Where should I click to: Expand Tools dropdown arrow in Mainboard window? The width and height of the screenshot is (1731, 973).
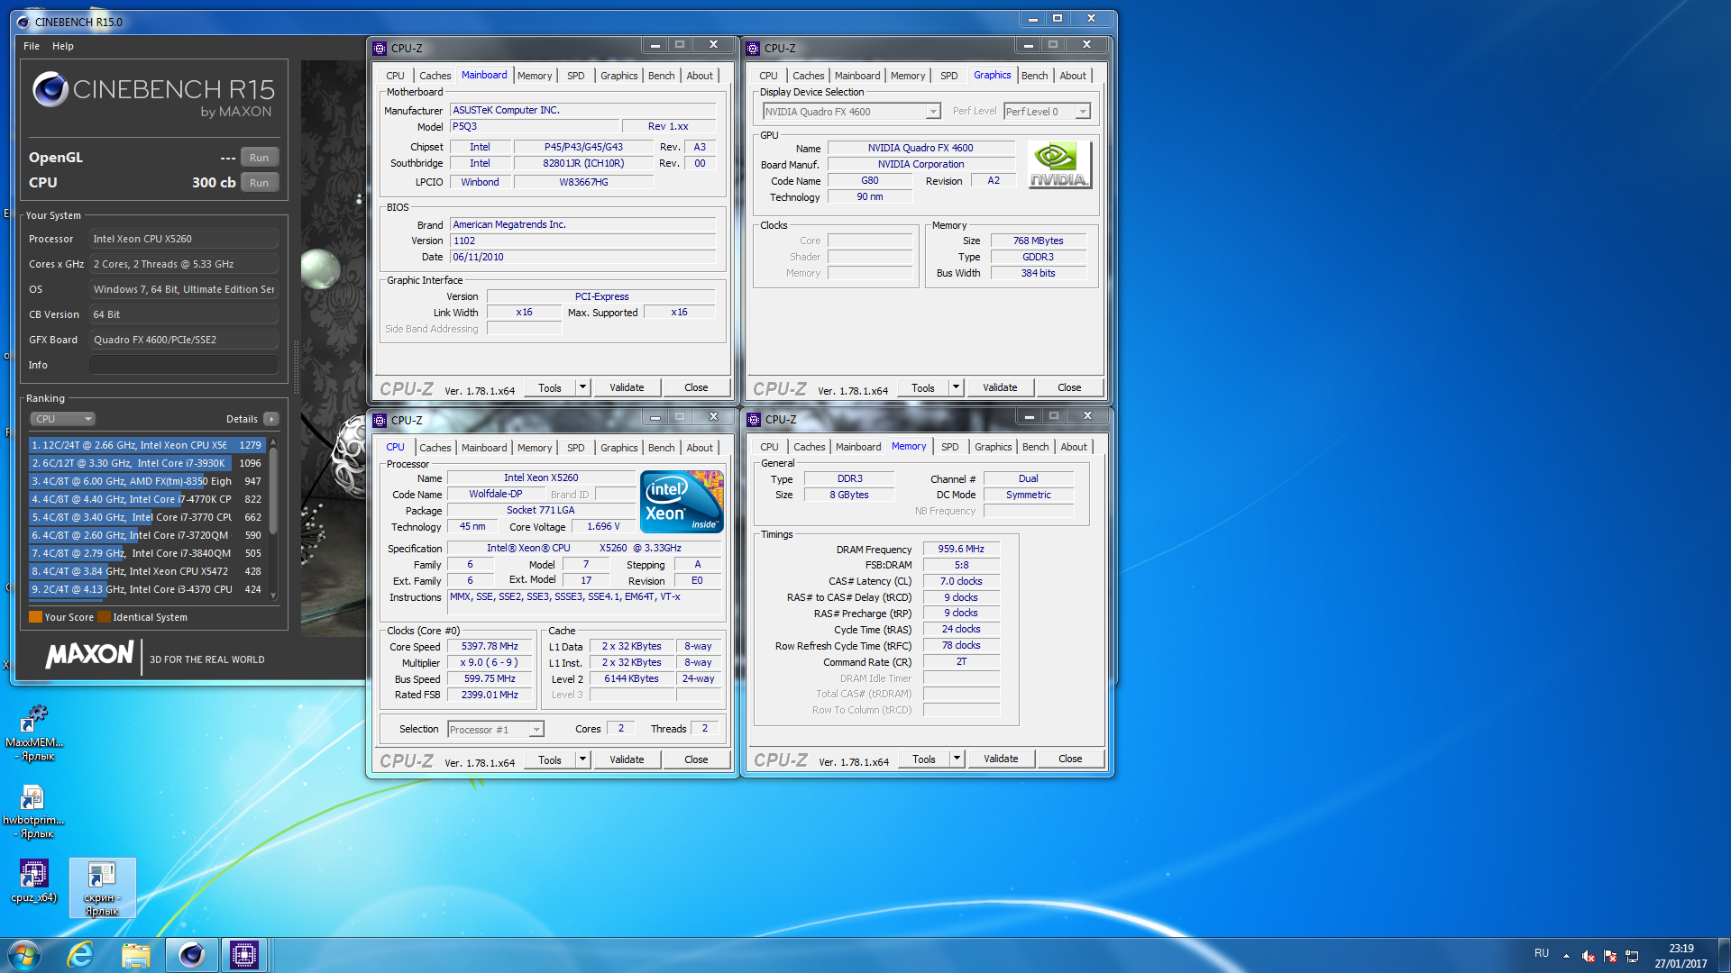[x=582, y=387]
